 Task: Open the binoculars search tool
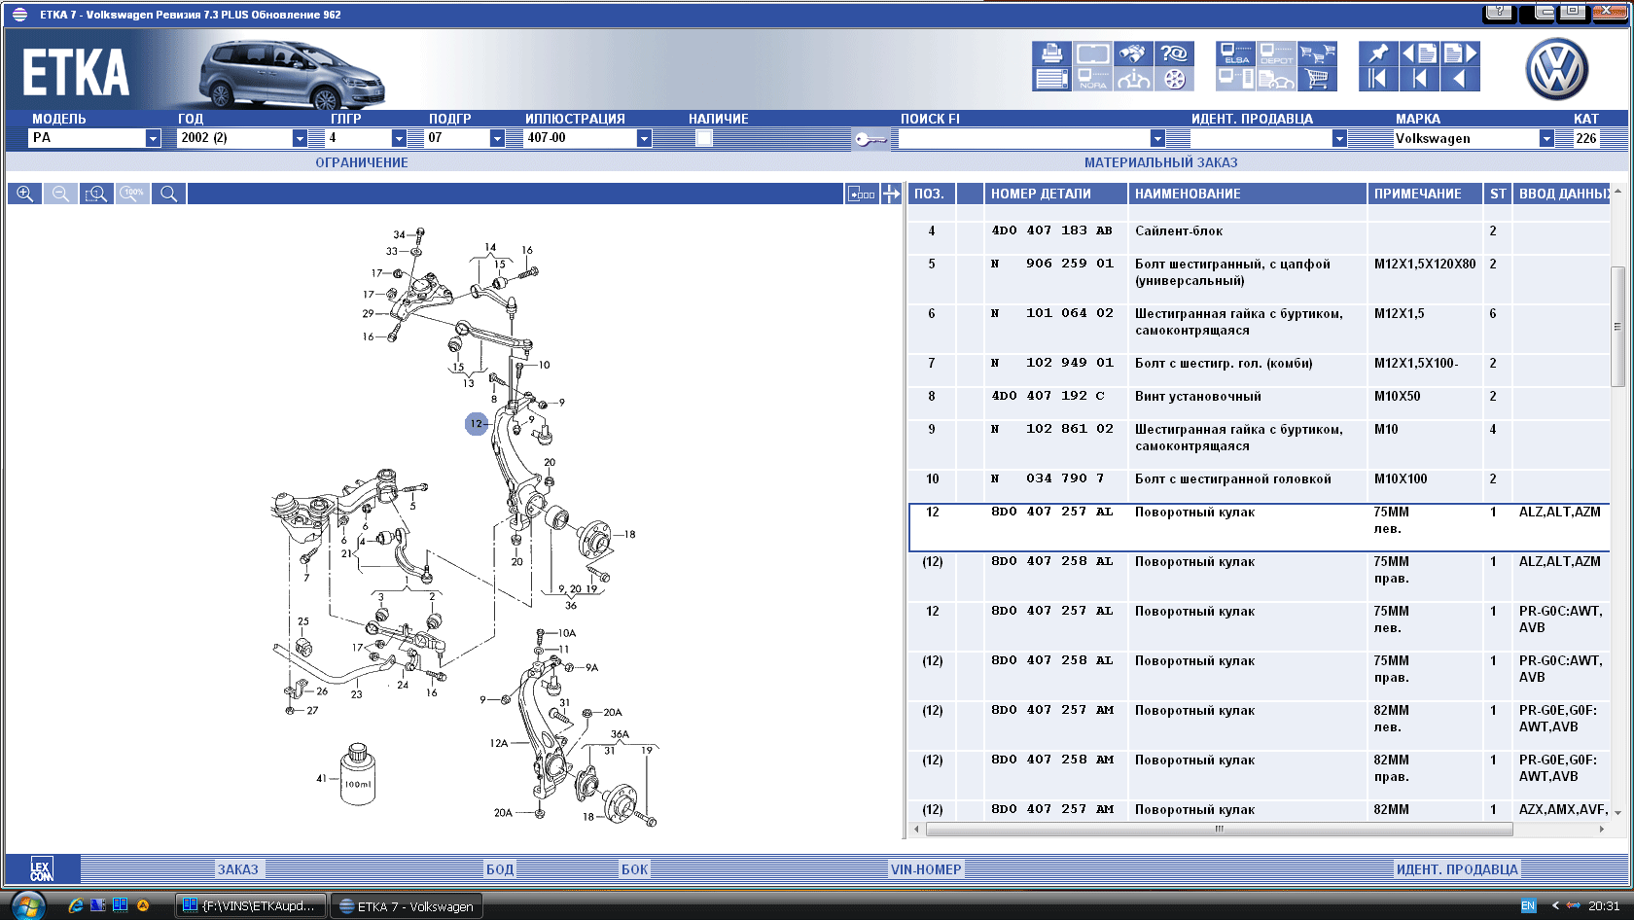pos(1132,53)
